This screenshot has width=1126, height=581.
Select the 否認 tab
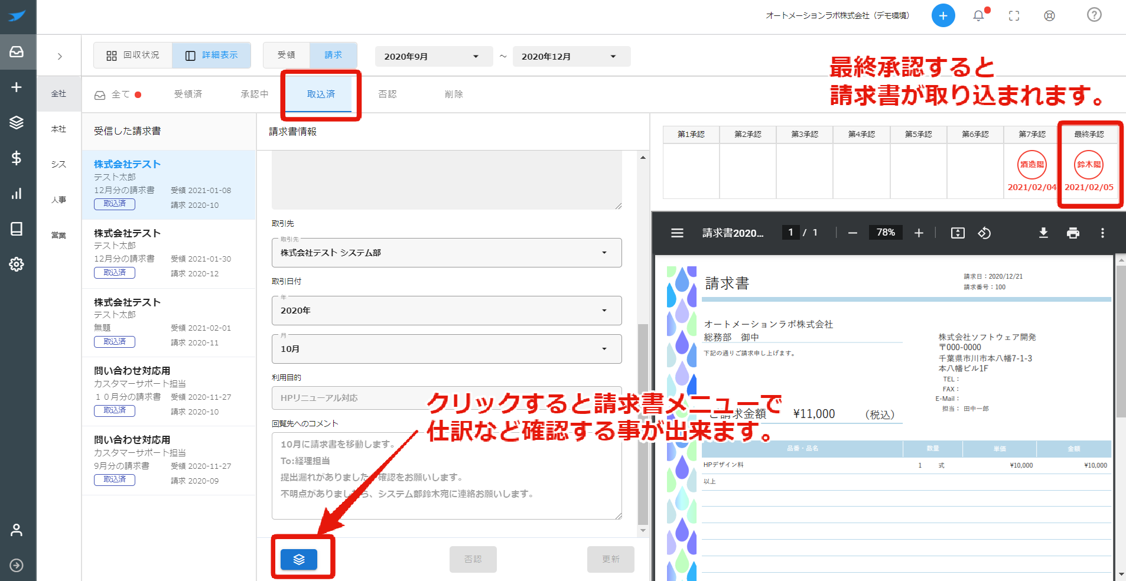coord(388,94)
